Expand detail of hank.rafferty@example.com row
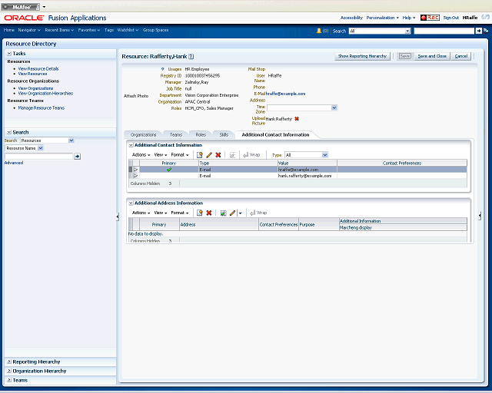This screenshot has width=492, height=393. [x=136, y=176]
